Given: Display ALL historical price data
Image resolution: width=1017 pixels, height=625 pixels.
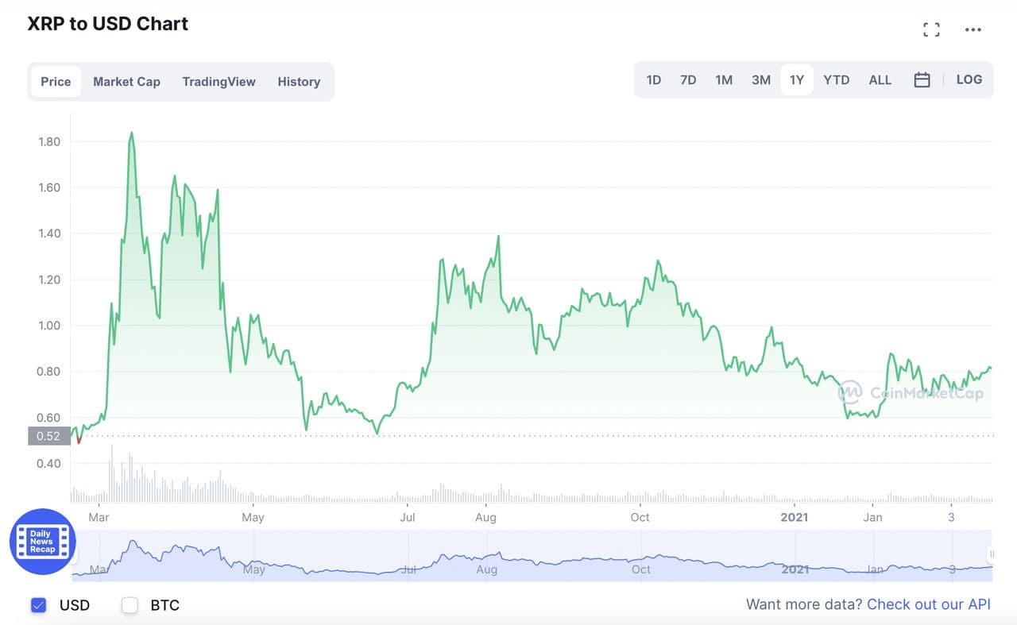Looking at the screenshot, I should tap(880, 80).
